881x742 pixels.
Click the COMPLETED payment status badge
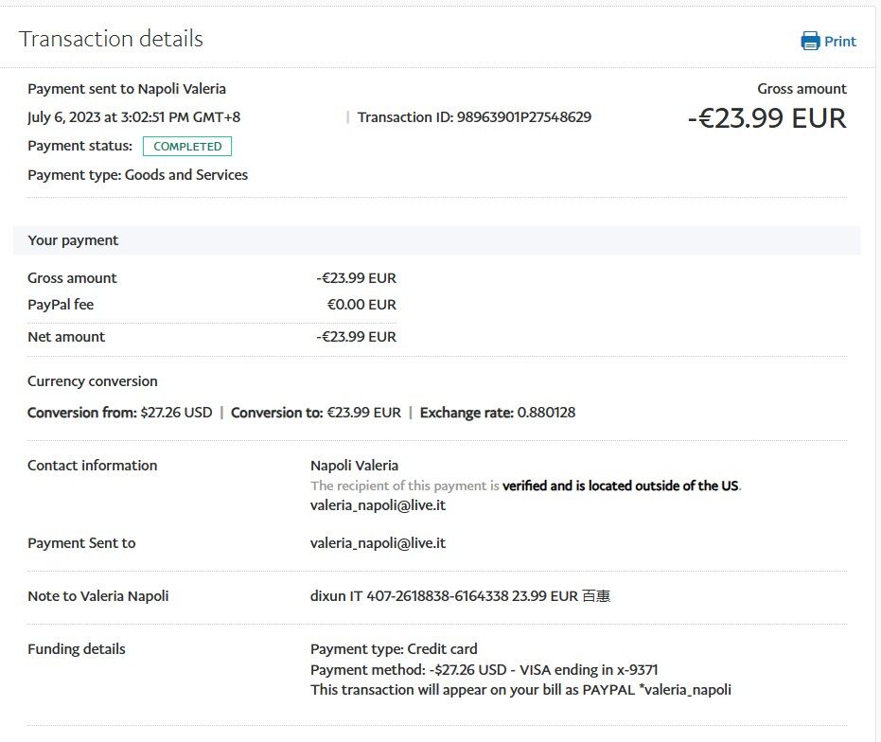coord(187,147)
